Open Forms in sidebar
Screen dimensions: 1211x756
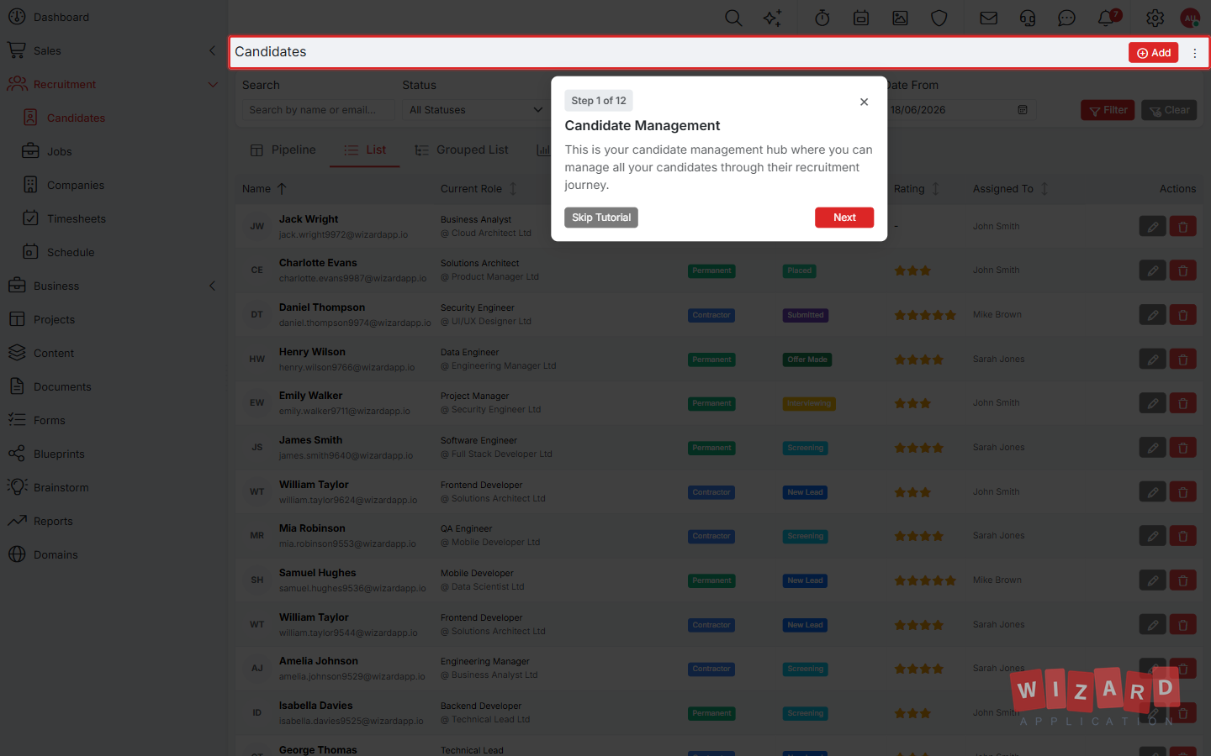coord(49,420)
